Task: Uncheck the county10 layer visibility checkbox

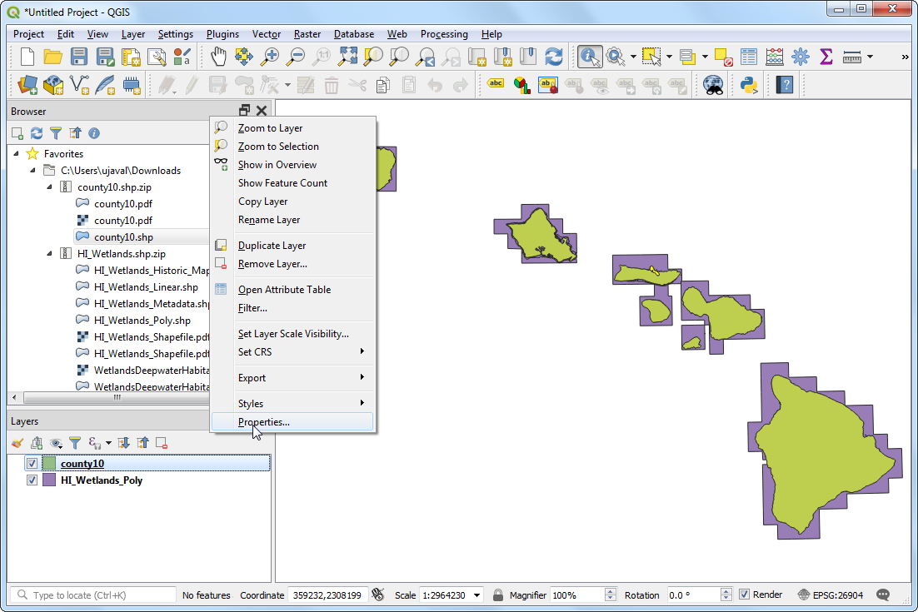Action: pos(32,464)
